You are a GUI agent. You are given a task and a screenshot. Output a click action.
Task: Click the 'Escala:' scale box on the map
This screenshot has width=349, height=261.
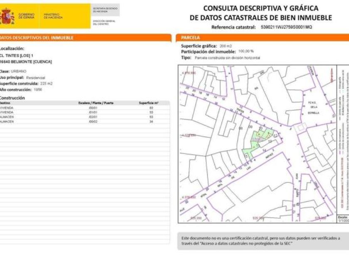coord(343,219)
